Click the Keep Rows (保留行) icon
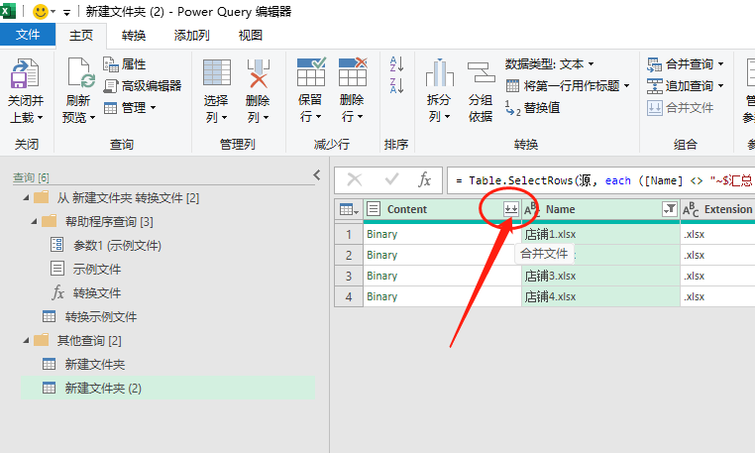The height and width of the screenshot is (453, 755). [310, 71]
